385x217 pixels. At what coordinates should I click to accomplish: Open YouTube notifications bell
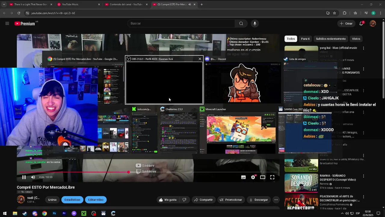(x=361, y=24)
